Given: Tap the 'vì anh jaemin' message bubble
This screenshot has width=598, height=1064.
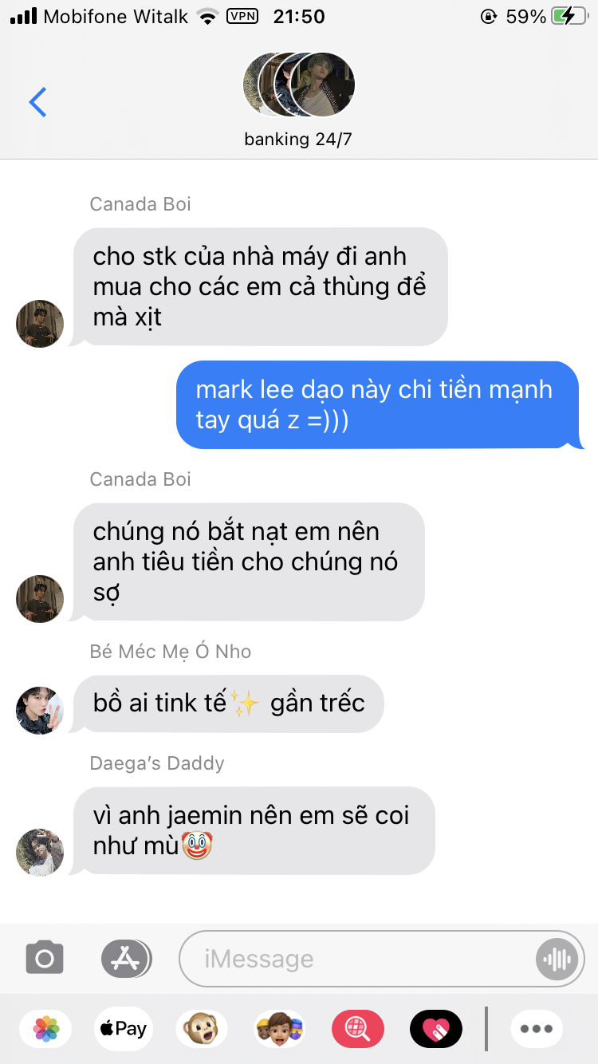Looking at the screenshot, I should pyautogui.click(x=254, y=830).
